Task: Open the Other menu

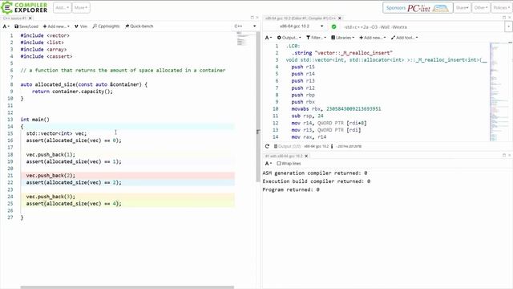Action: point(481,7)
